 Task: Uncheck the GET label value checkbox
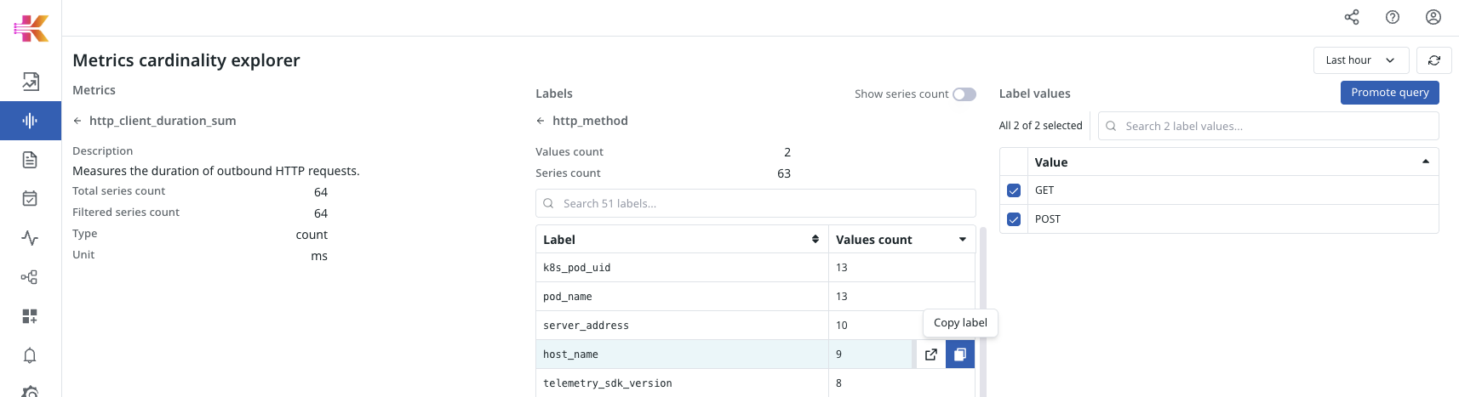coord(1013,190)
